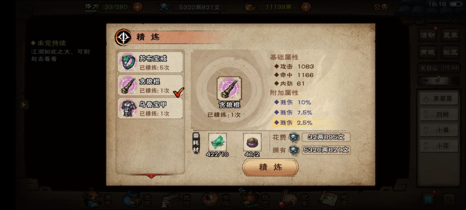Select 苏布宝戒 ring from equipment list
The width and height of the screenshot is (466, 210).
click(151, 62)
